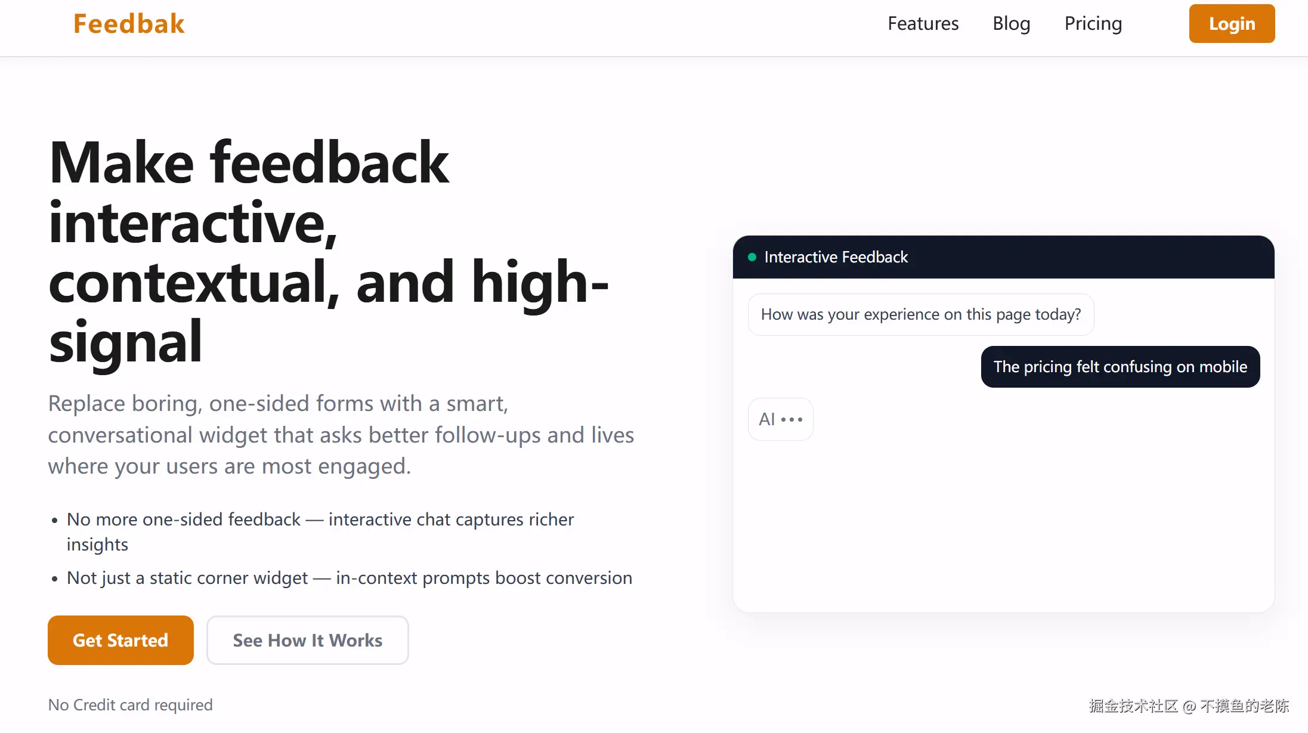
Task: Open the Features nav link
Action: pos(923,24)
